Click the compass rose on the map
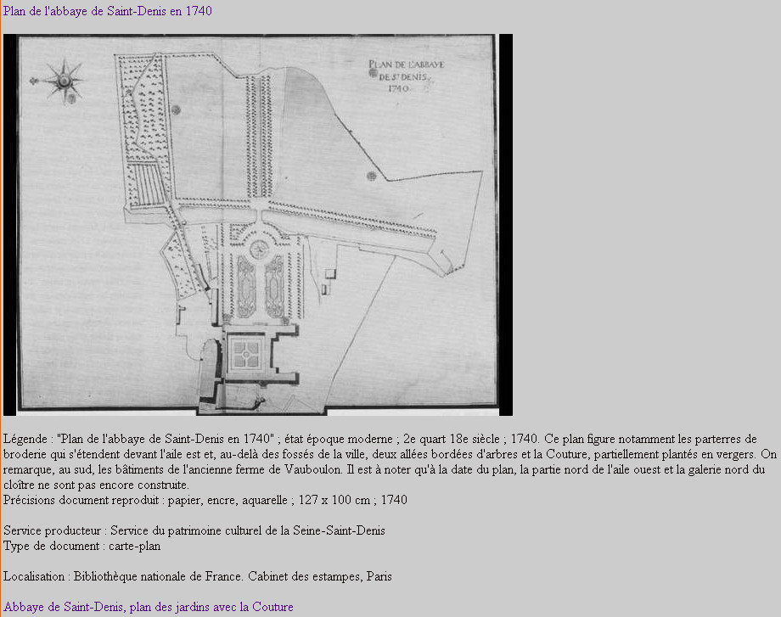Viewport: 781px width, 617px height. (x=64, y=80)
